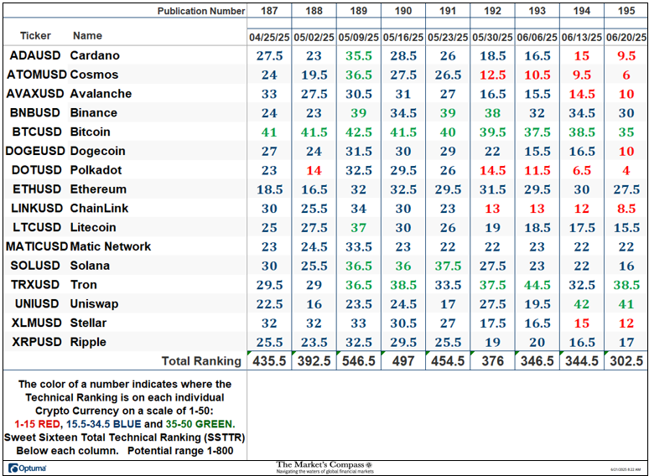This screenshot has height=476, width=649.
Task: Click the Uniswap name cell
Action: tap(95, 303)
